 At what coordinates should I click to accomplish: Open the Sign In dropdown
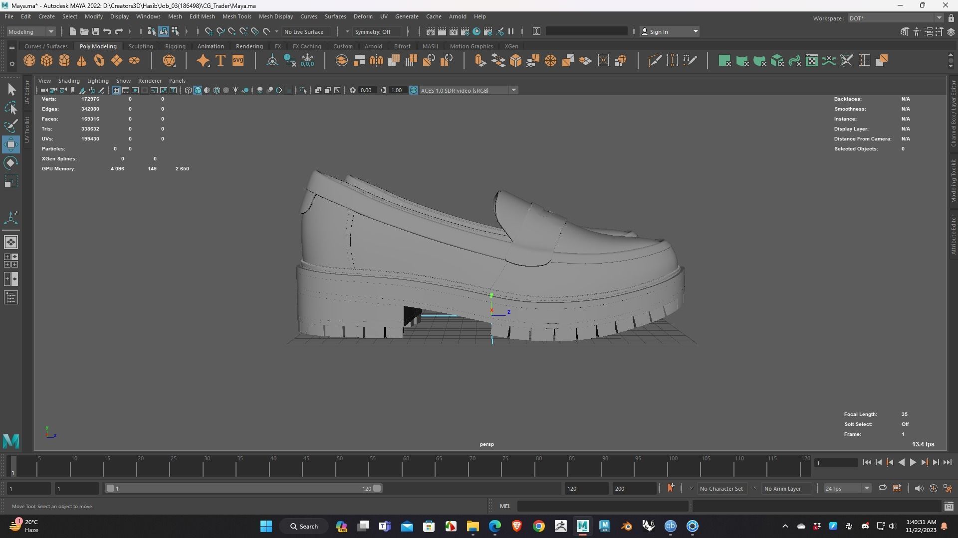[669, 31]
